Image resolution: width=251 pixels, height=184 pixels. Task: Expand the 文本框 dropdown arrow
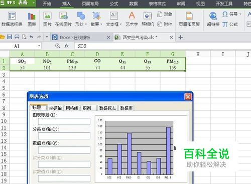pos(120,24)
